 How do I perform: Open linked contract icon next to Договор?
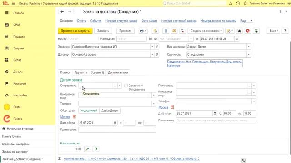coord(157,54)
